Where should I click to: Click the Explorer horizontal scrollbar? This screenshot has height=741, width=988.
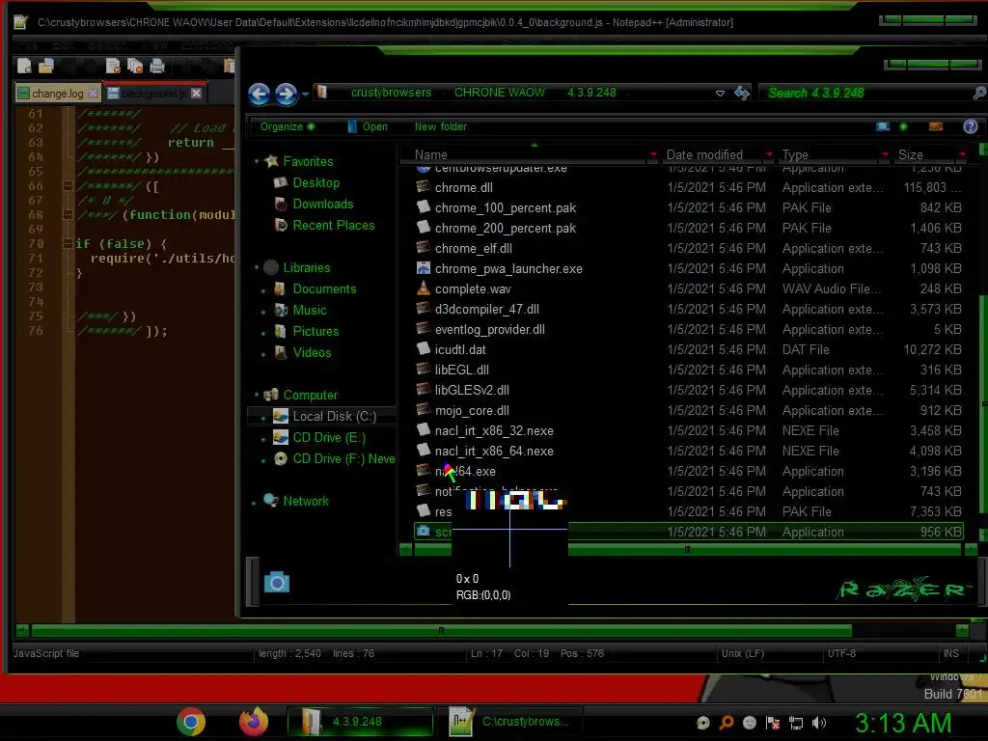click(687, 549)
